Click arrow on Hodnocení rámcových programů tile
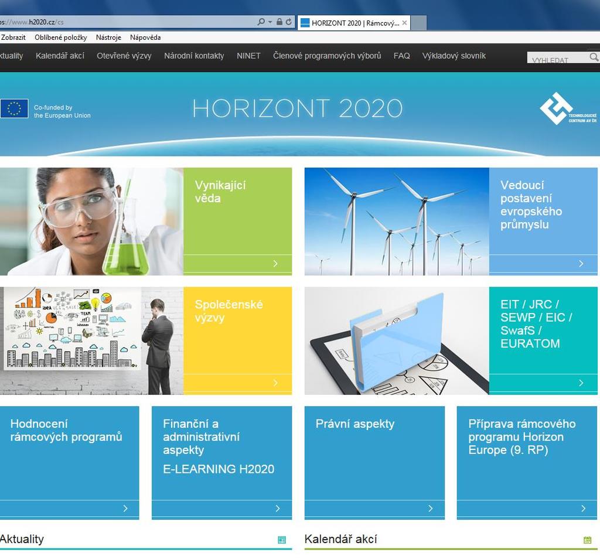The height and width of the screenshot is (559, 600). [125, 509]
